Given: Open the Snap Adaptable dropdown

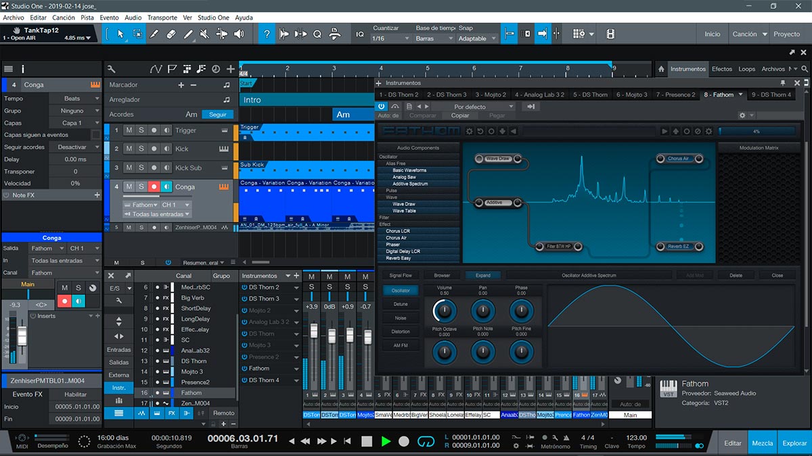Looking at the screenshot, I should tap(476, 39).
